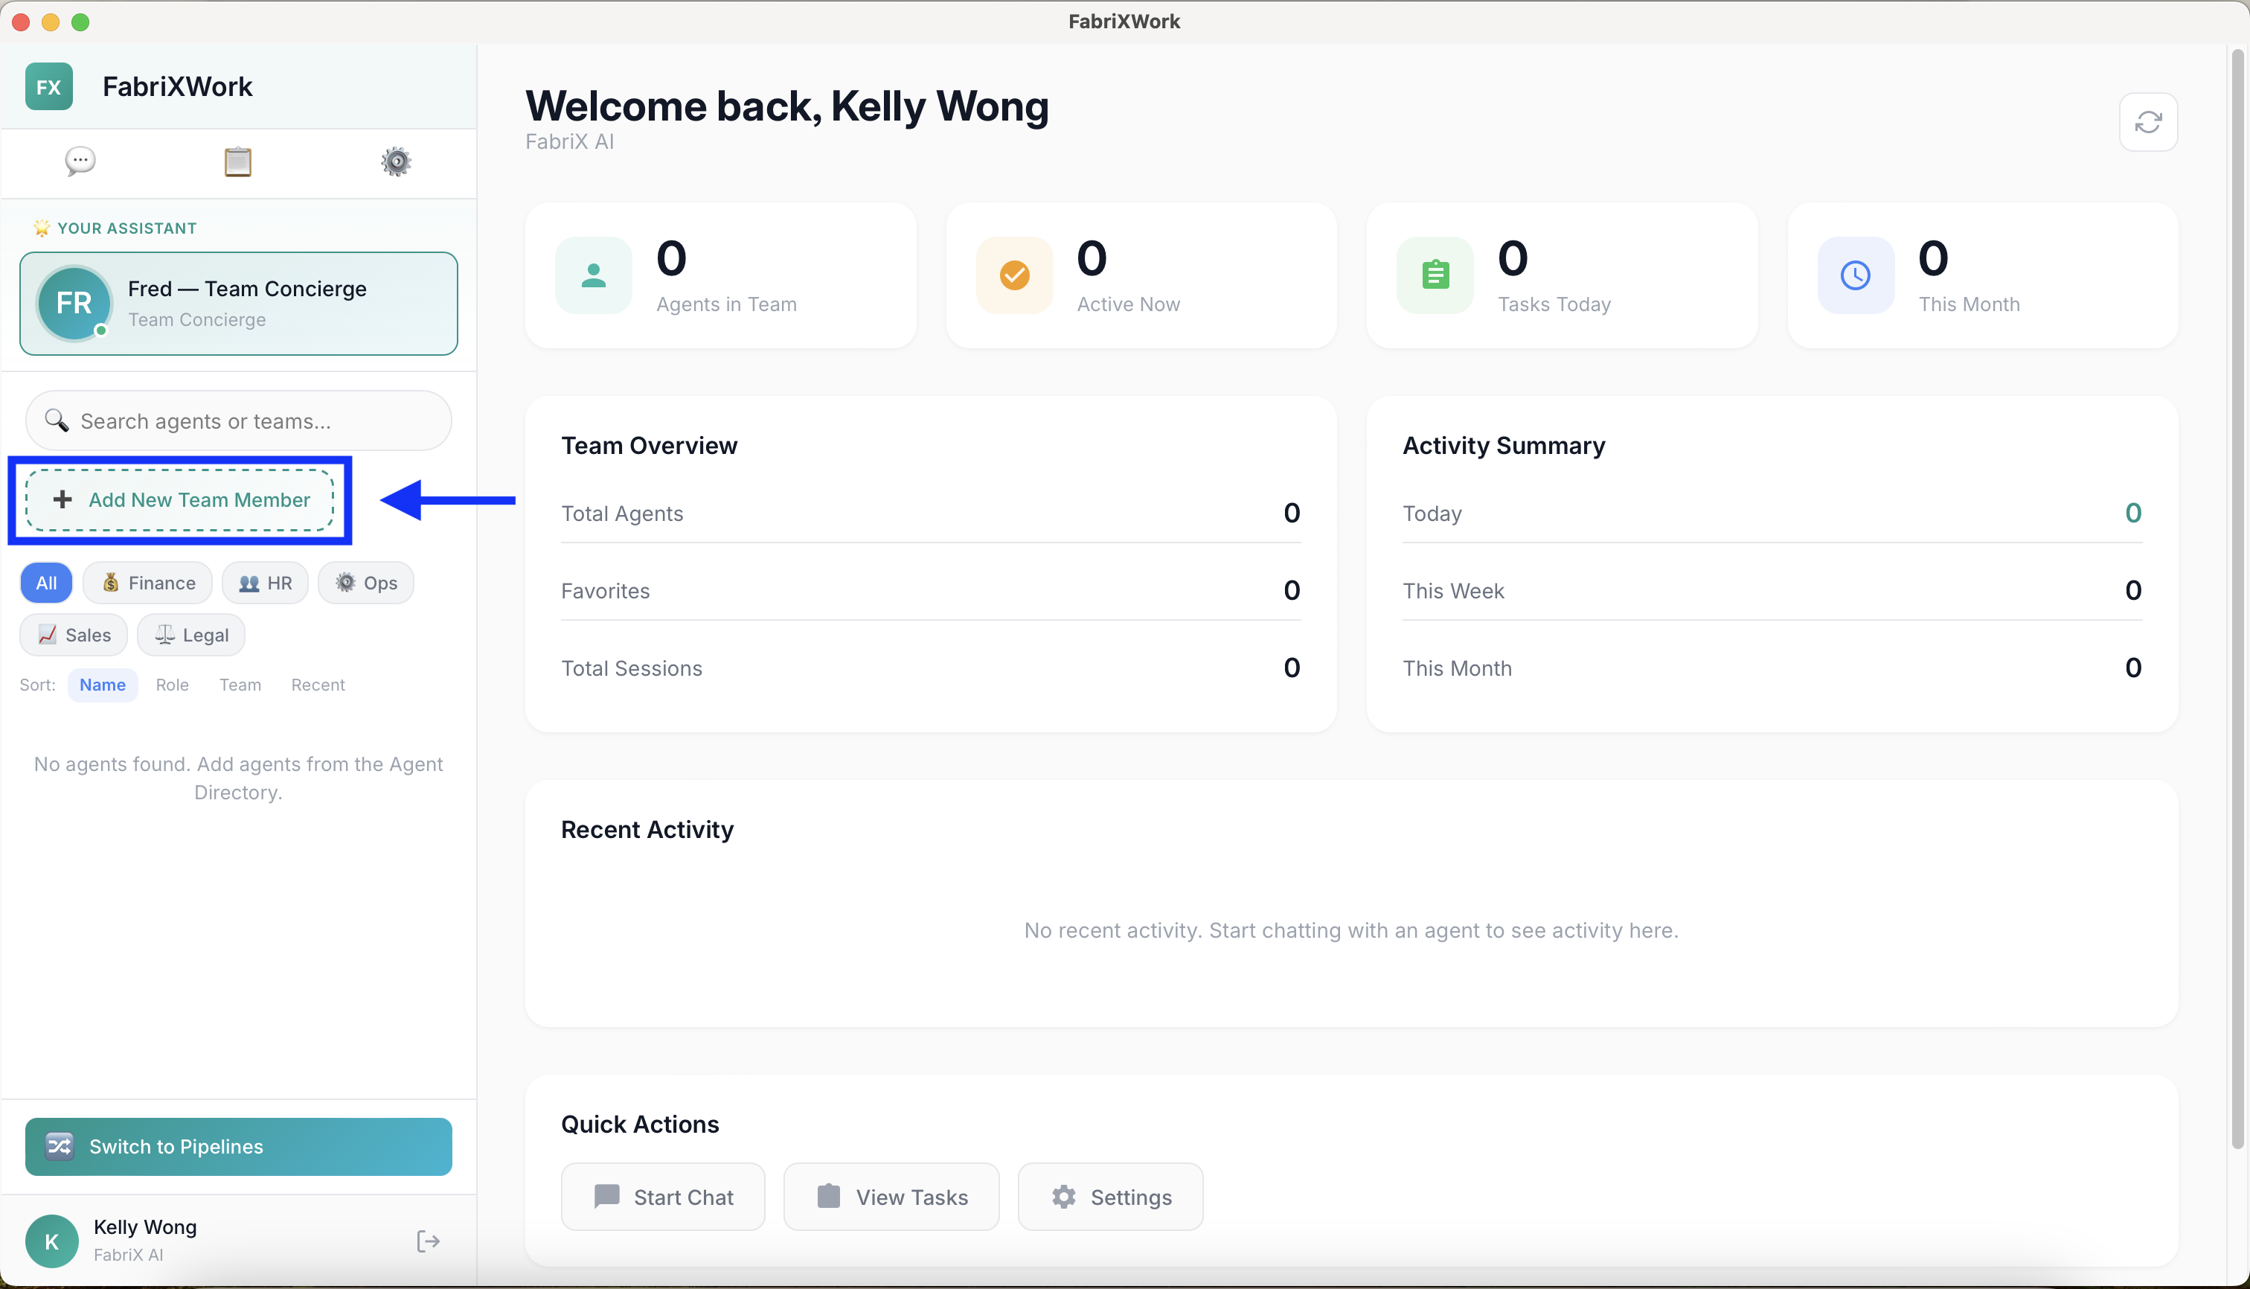2250x1289 pixels.
Task: Select the HR filter chip
Action: click(265, 583)
